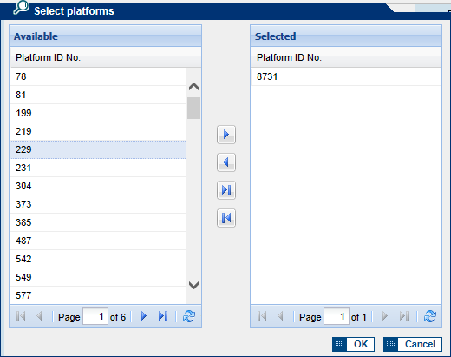Click the Available scrollbar down arrow
451x357 pixels.
(193, 285)
